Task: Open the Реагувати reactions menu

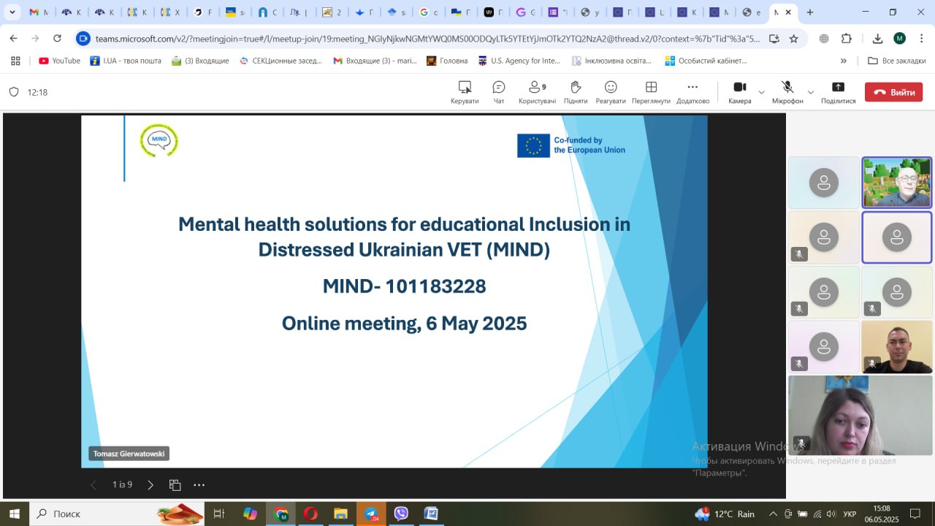Action: 611,92
